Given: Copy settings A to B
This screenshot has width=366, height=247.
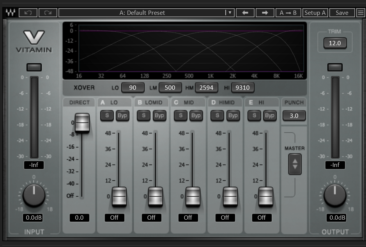Looking at the screenshot, I should point(288,12).
